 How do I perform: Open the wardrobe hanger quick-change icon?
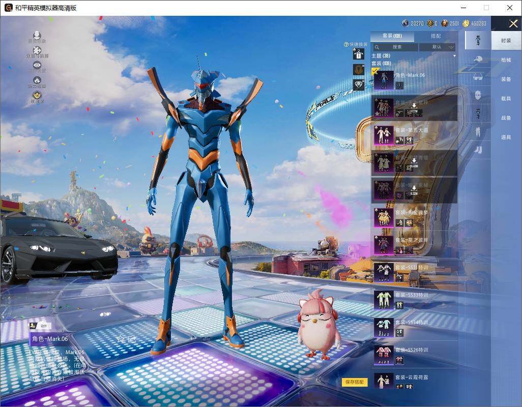click(359, 53)
